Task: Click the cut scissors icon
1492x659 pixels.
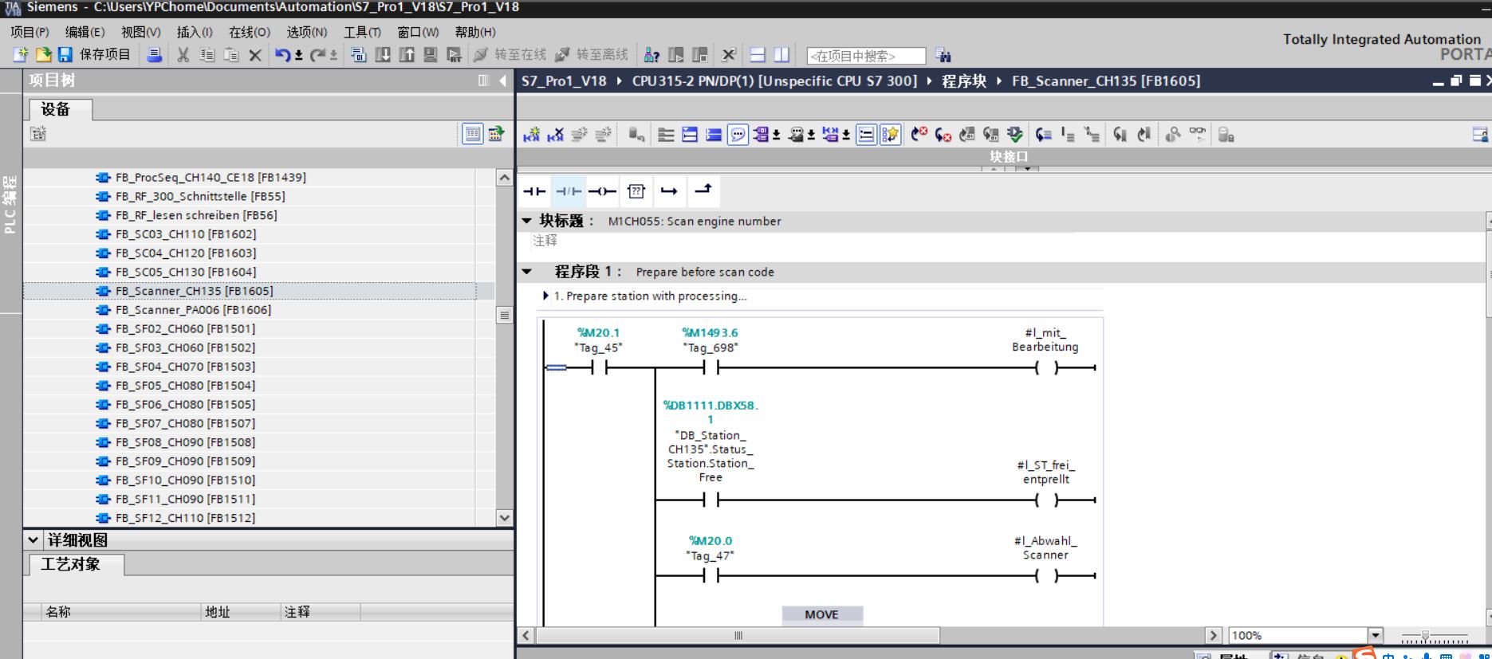Action: [x=183, y=55]
